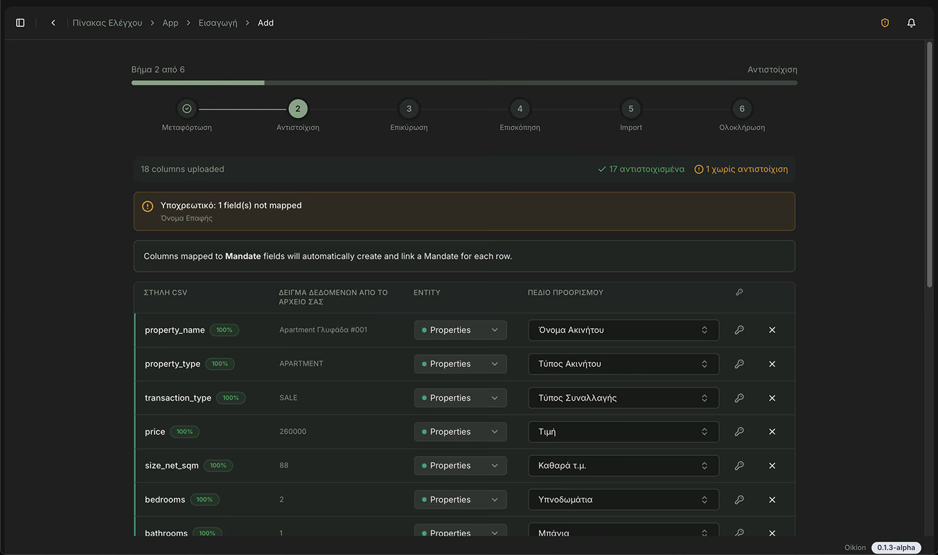Remove the bedrooms mapping with X

(772, 500)
